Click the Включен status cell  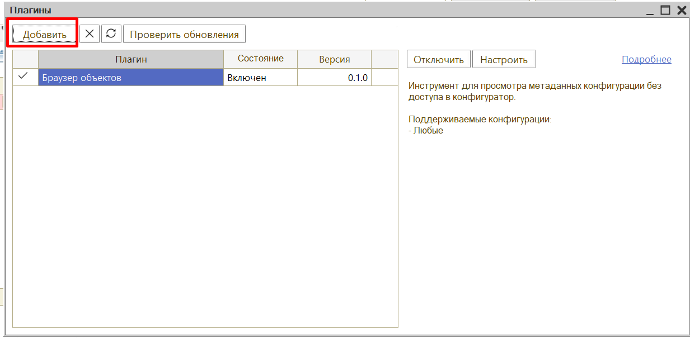pyautogui.click(x=260, y=78)
